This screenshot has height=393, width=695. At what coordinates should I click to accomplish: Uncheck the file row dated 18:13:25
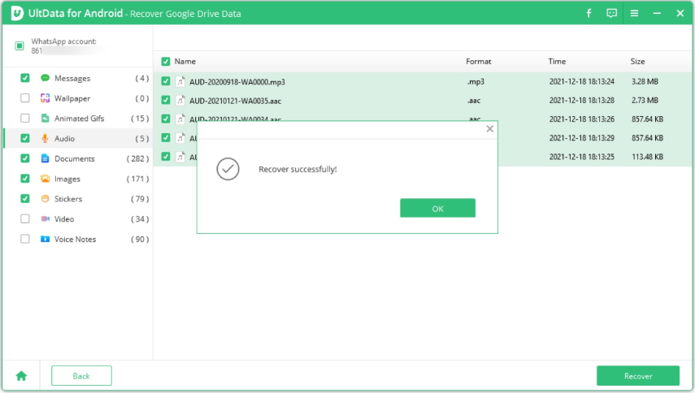point(166,156)
